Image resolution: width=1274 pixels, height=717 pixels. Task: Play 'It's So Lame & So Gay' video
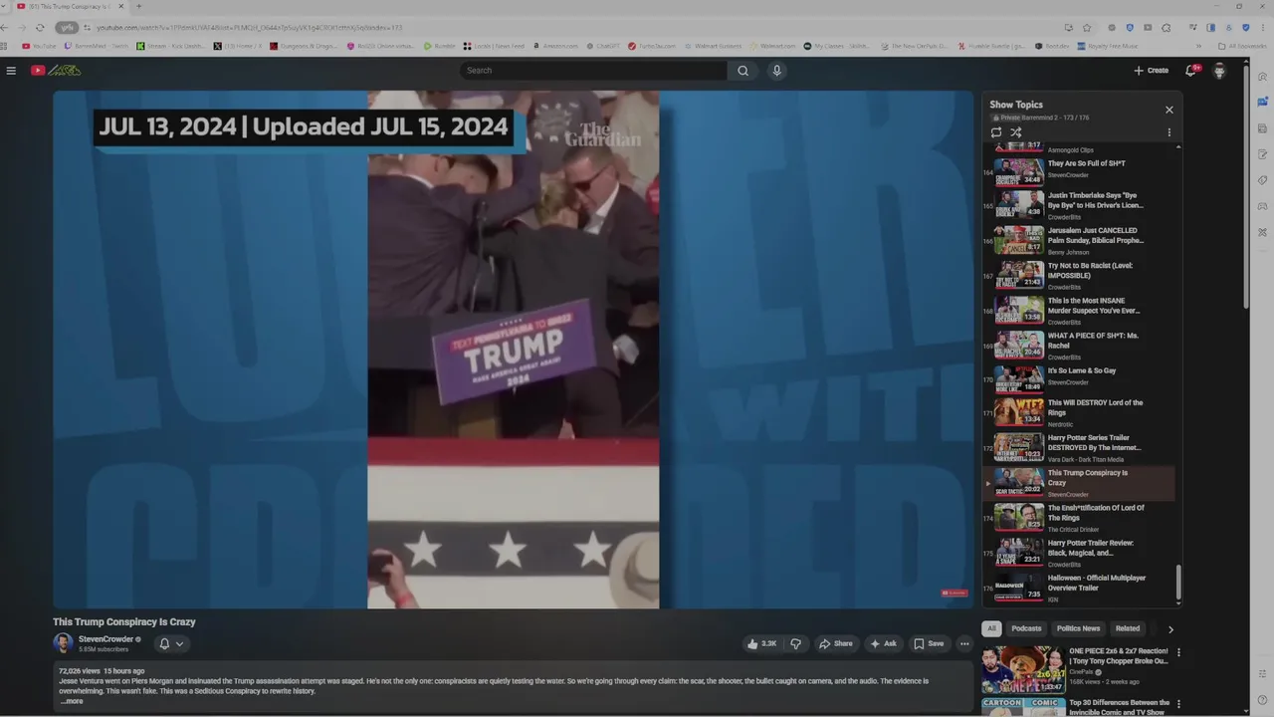click(x=1079, y=379)
